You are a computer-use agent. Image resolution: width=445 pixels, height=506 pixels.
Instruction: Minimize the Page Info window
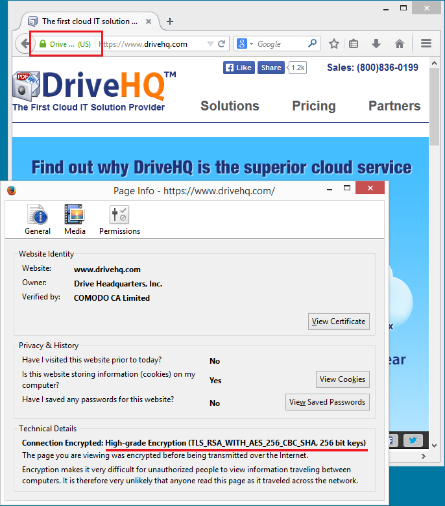click(x=330, y=189)
